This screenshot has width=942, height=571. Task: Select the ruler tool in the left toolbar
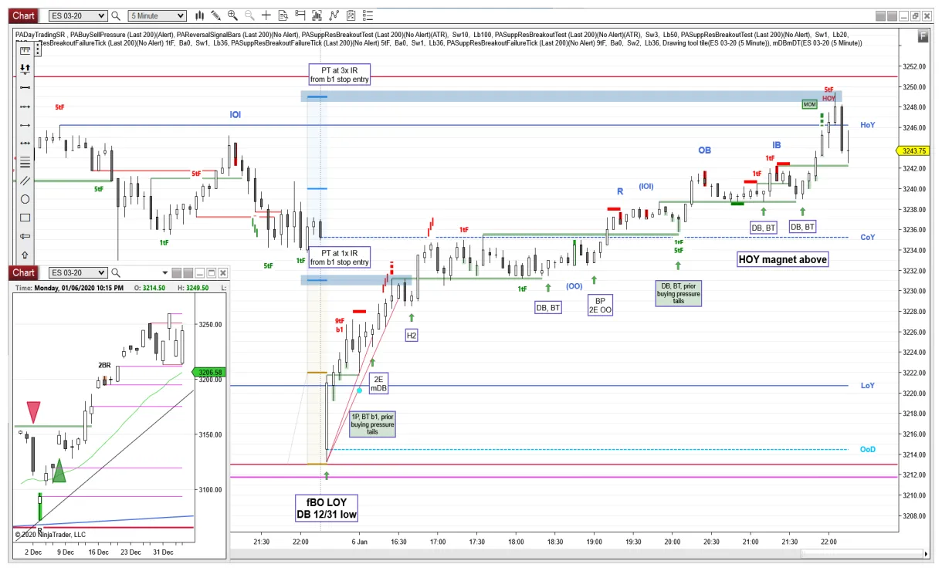(x=25, y=49)
